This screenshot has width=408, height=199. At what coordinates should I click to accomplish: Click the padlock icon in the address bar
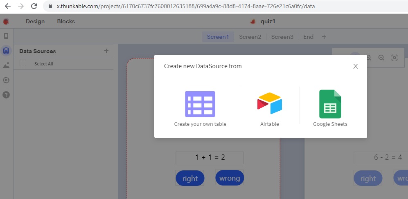[x=50, y=6]
